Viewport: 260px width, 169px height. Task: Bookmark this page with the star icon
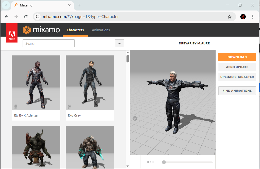point(230,17)
